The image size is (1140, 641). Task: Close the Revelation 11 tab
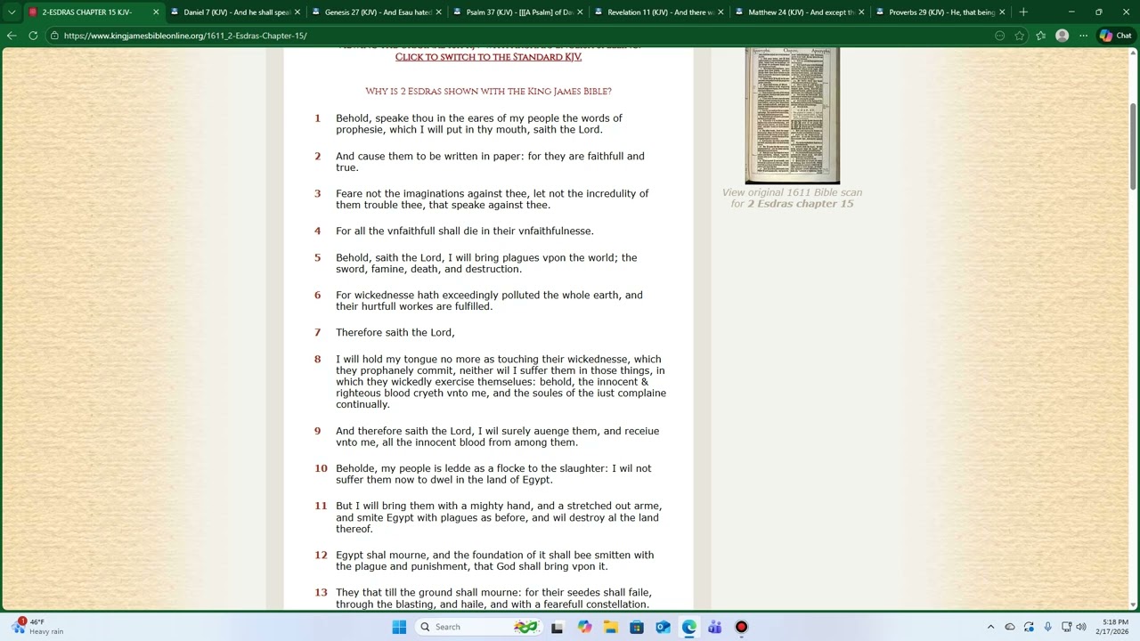(x=721, y=12)
